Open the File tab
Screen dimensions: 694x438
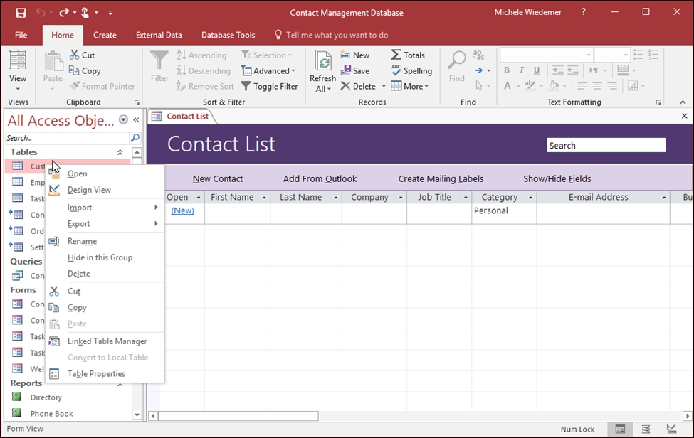point(21,35)
